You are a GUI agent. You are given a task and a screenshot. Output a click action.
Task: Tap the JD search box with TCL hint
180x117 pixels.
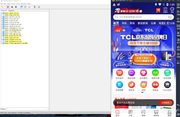[x=143, y=17]
